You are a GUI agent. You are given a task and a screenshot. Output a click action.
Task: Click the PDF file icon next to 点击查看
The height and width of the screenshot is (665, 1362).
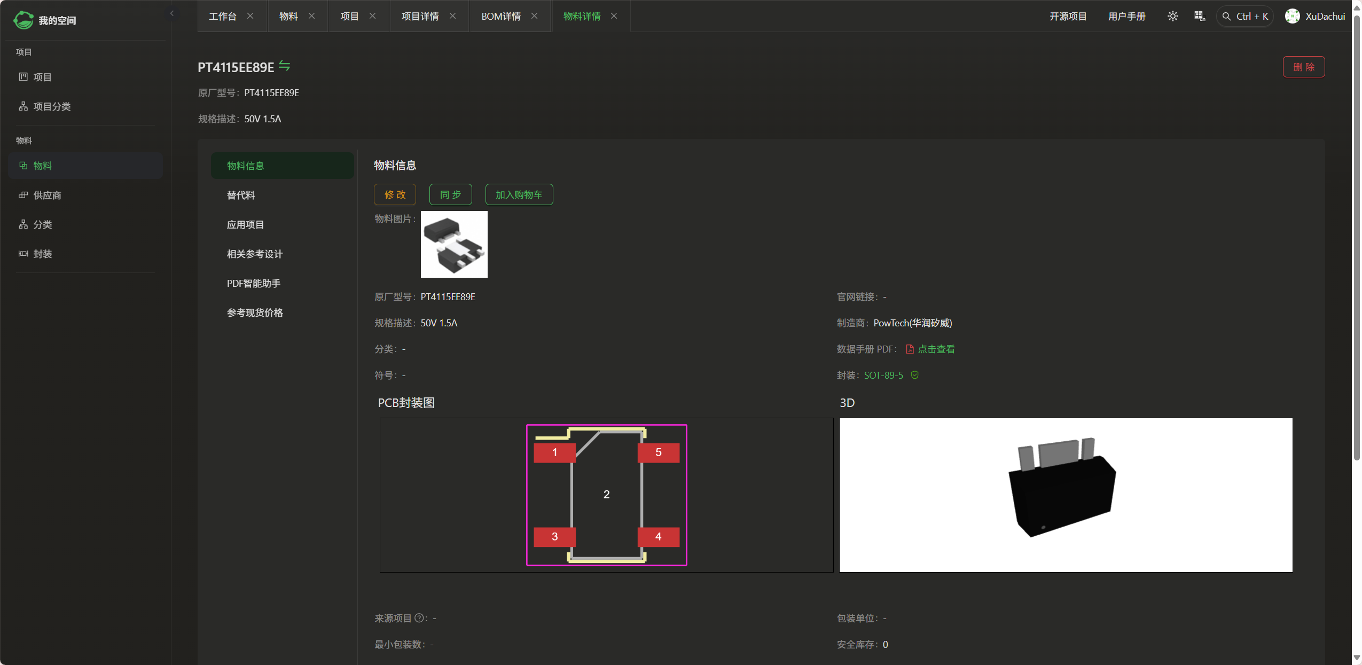point(910,349)
